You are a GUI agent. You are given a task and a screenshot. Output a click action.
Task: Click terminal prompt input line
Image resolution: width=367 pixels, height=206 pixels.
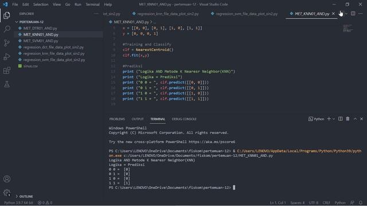click(172, 188)
